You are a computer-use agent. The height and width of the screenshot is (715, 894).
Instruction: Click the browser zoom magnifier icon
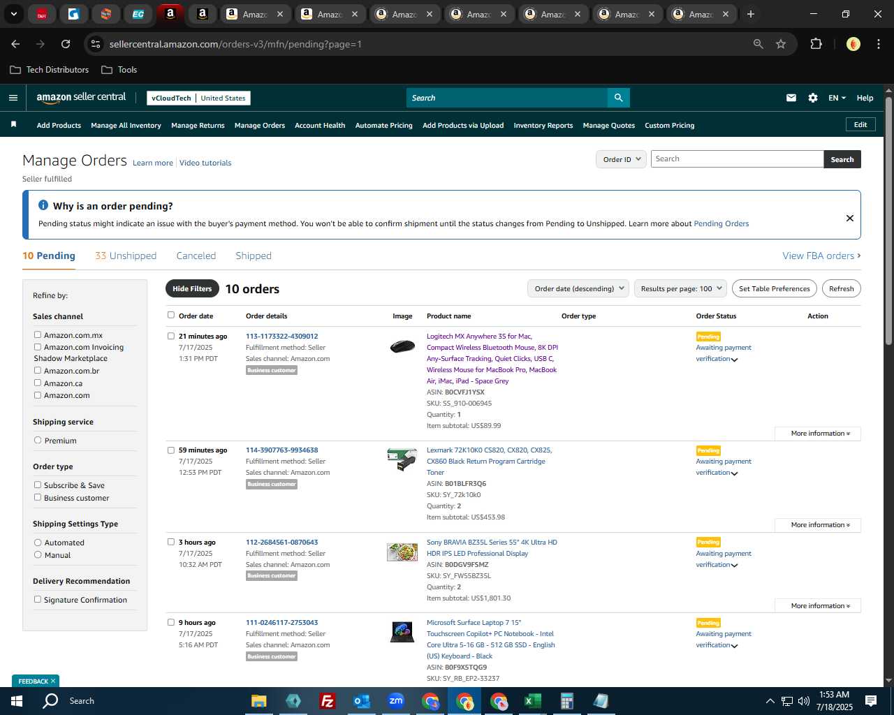tap(758, 44)
